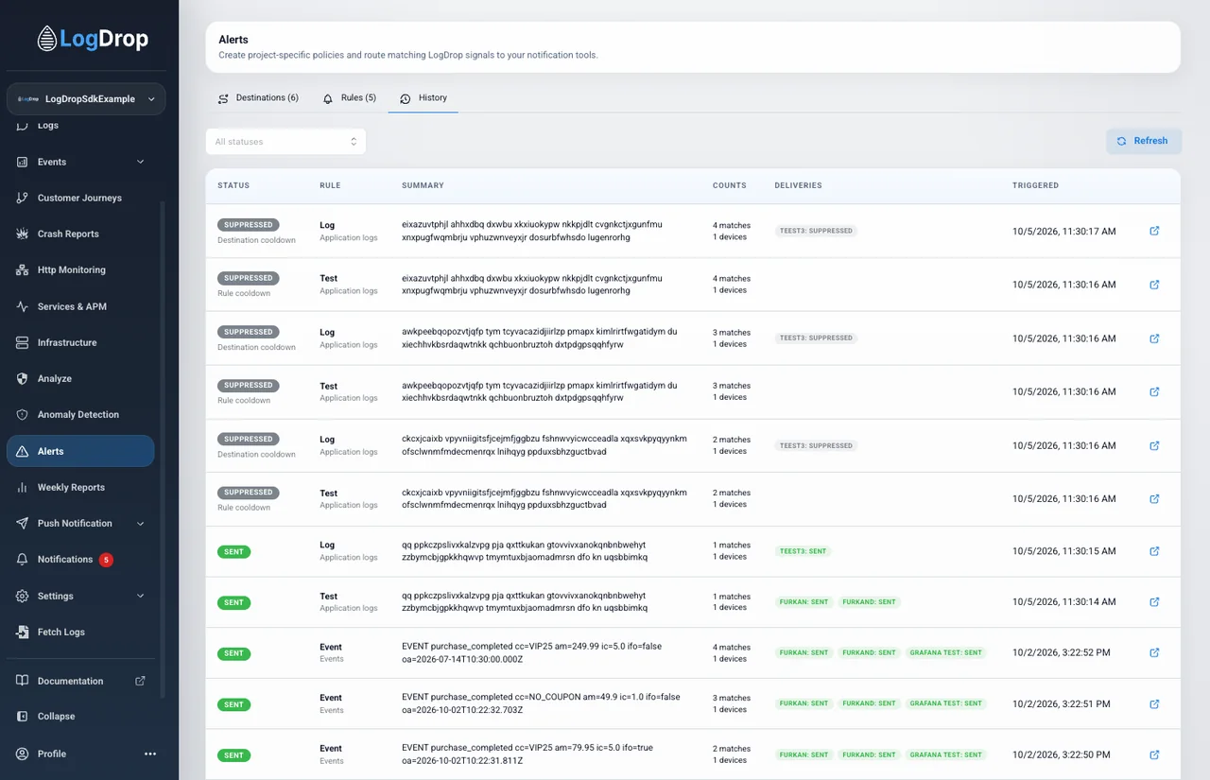1210x780 pixels.
Task: Open the Profile menu item
Action: tap(52, 754)
